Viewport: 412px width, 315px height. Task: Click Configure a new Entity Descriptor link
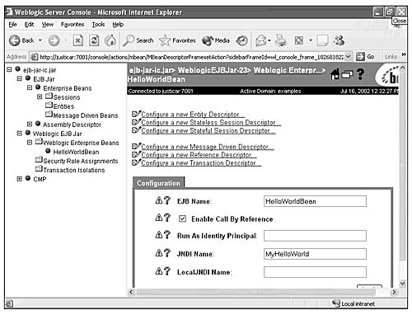tap(193, 115)
